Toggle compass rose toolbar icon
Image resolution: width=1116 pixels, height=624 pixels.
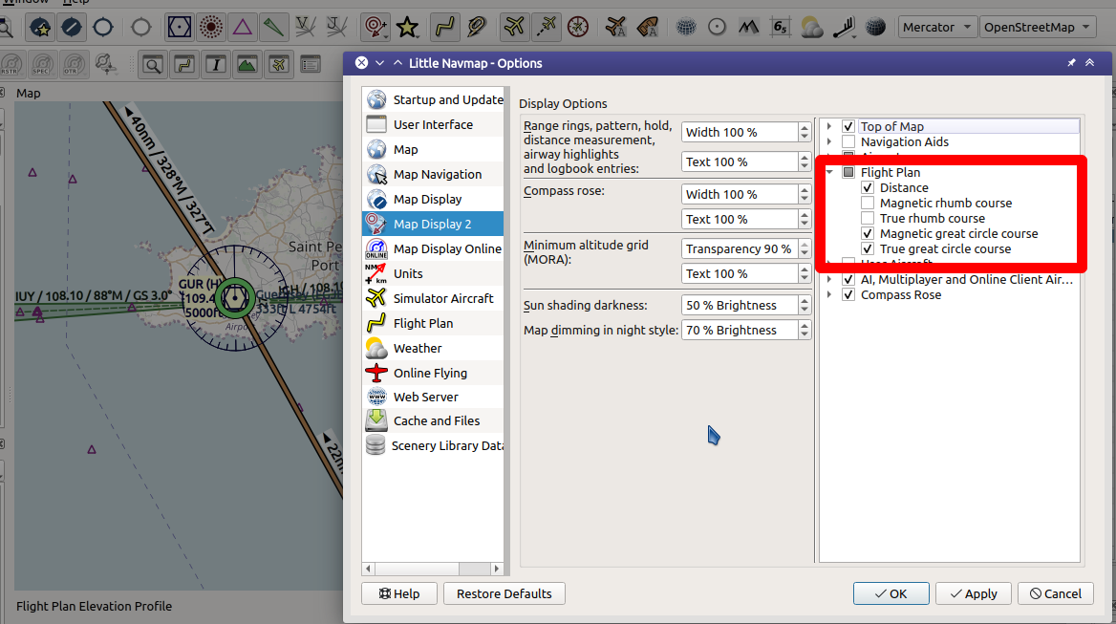[x=578, y=28]
